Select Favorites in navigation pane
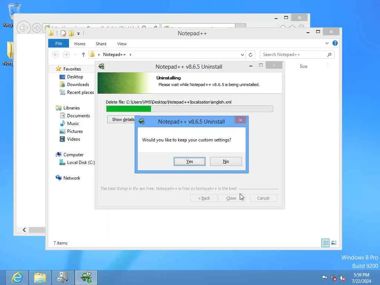This screenshot has height=285, width=380. pos(72,69)
